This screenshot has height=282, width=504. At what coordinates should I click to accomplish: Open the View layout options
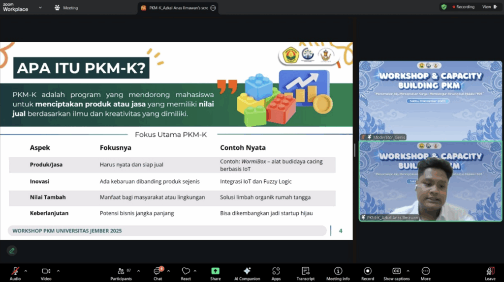tap(489, 7)
